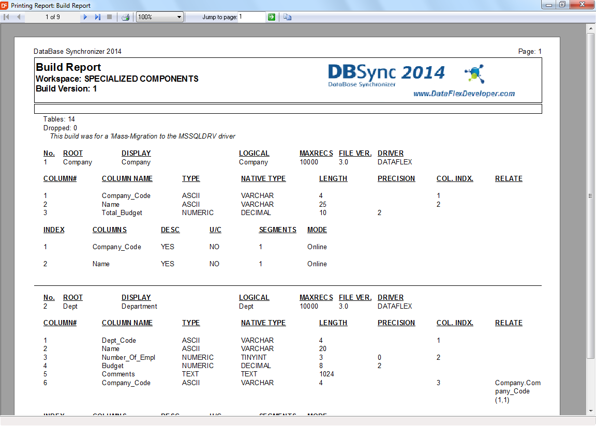
Task: Click the previous page arrow
Action: pos(19,17)
